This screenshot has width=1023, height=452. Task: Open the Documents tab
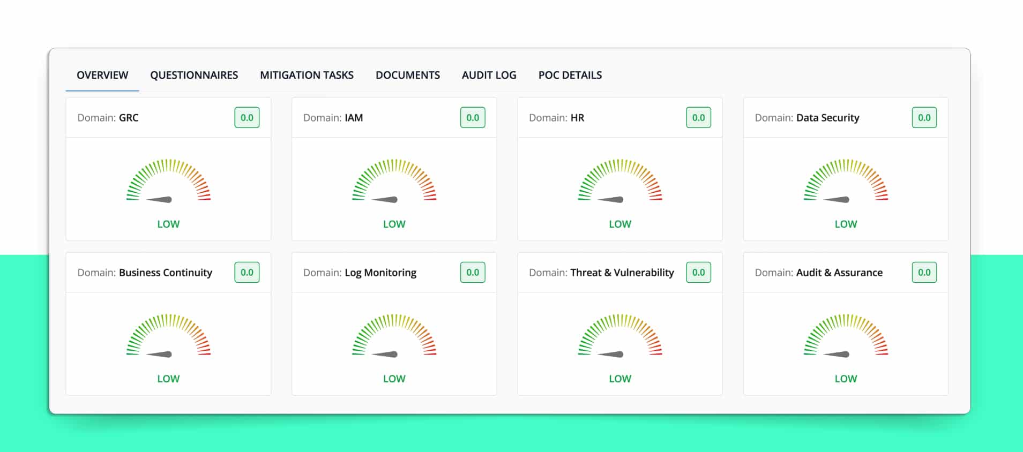pyautogui.click(x=408, y=75)
